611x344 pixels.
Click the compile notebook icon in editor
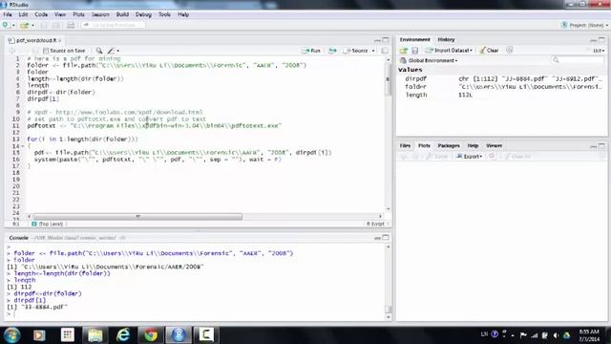[384, 51]
